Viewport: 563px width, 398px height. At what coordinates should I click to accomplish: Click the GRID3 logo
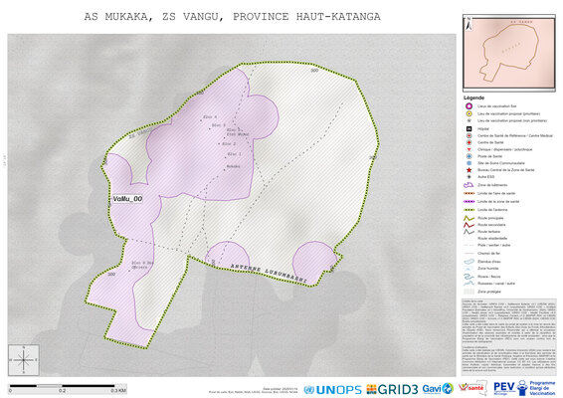(393, 389)
